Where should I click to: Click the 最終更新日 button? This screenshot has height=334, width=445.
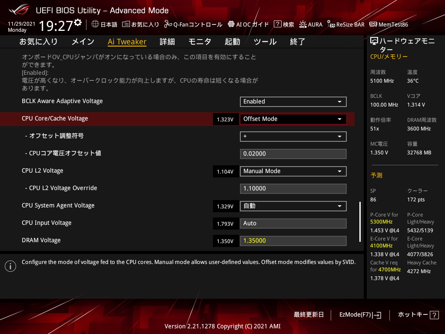pyautogui.click(x=309, y=315)
